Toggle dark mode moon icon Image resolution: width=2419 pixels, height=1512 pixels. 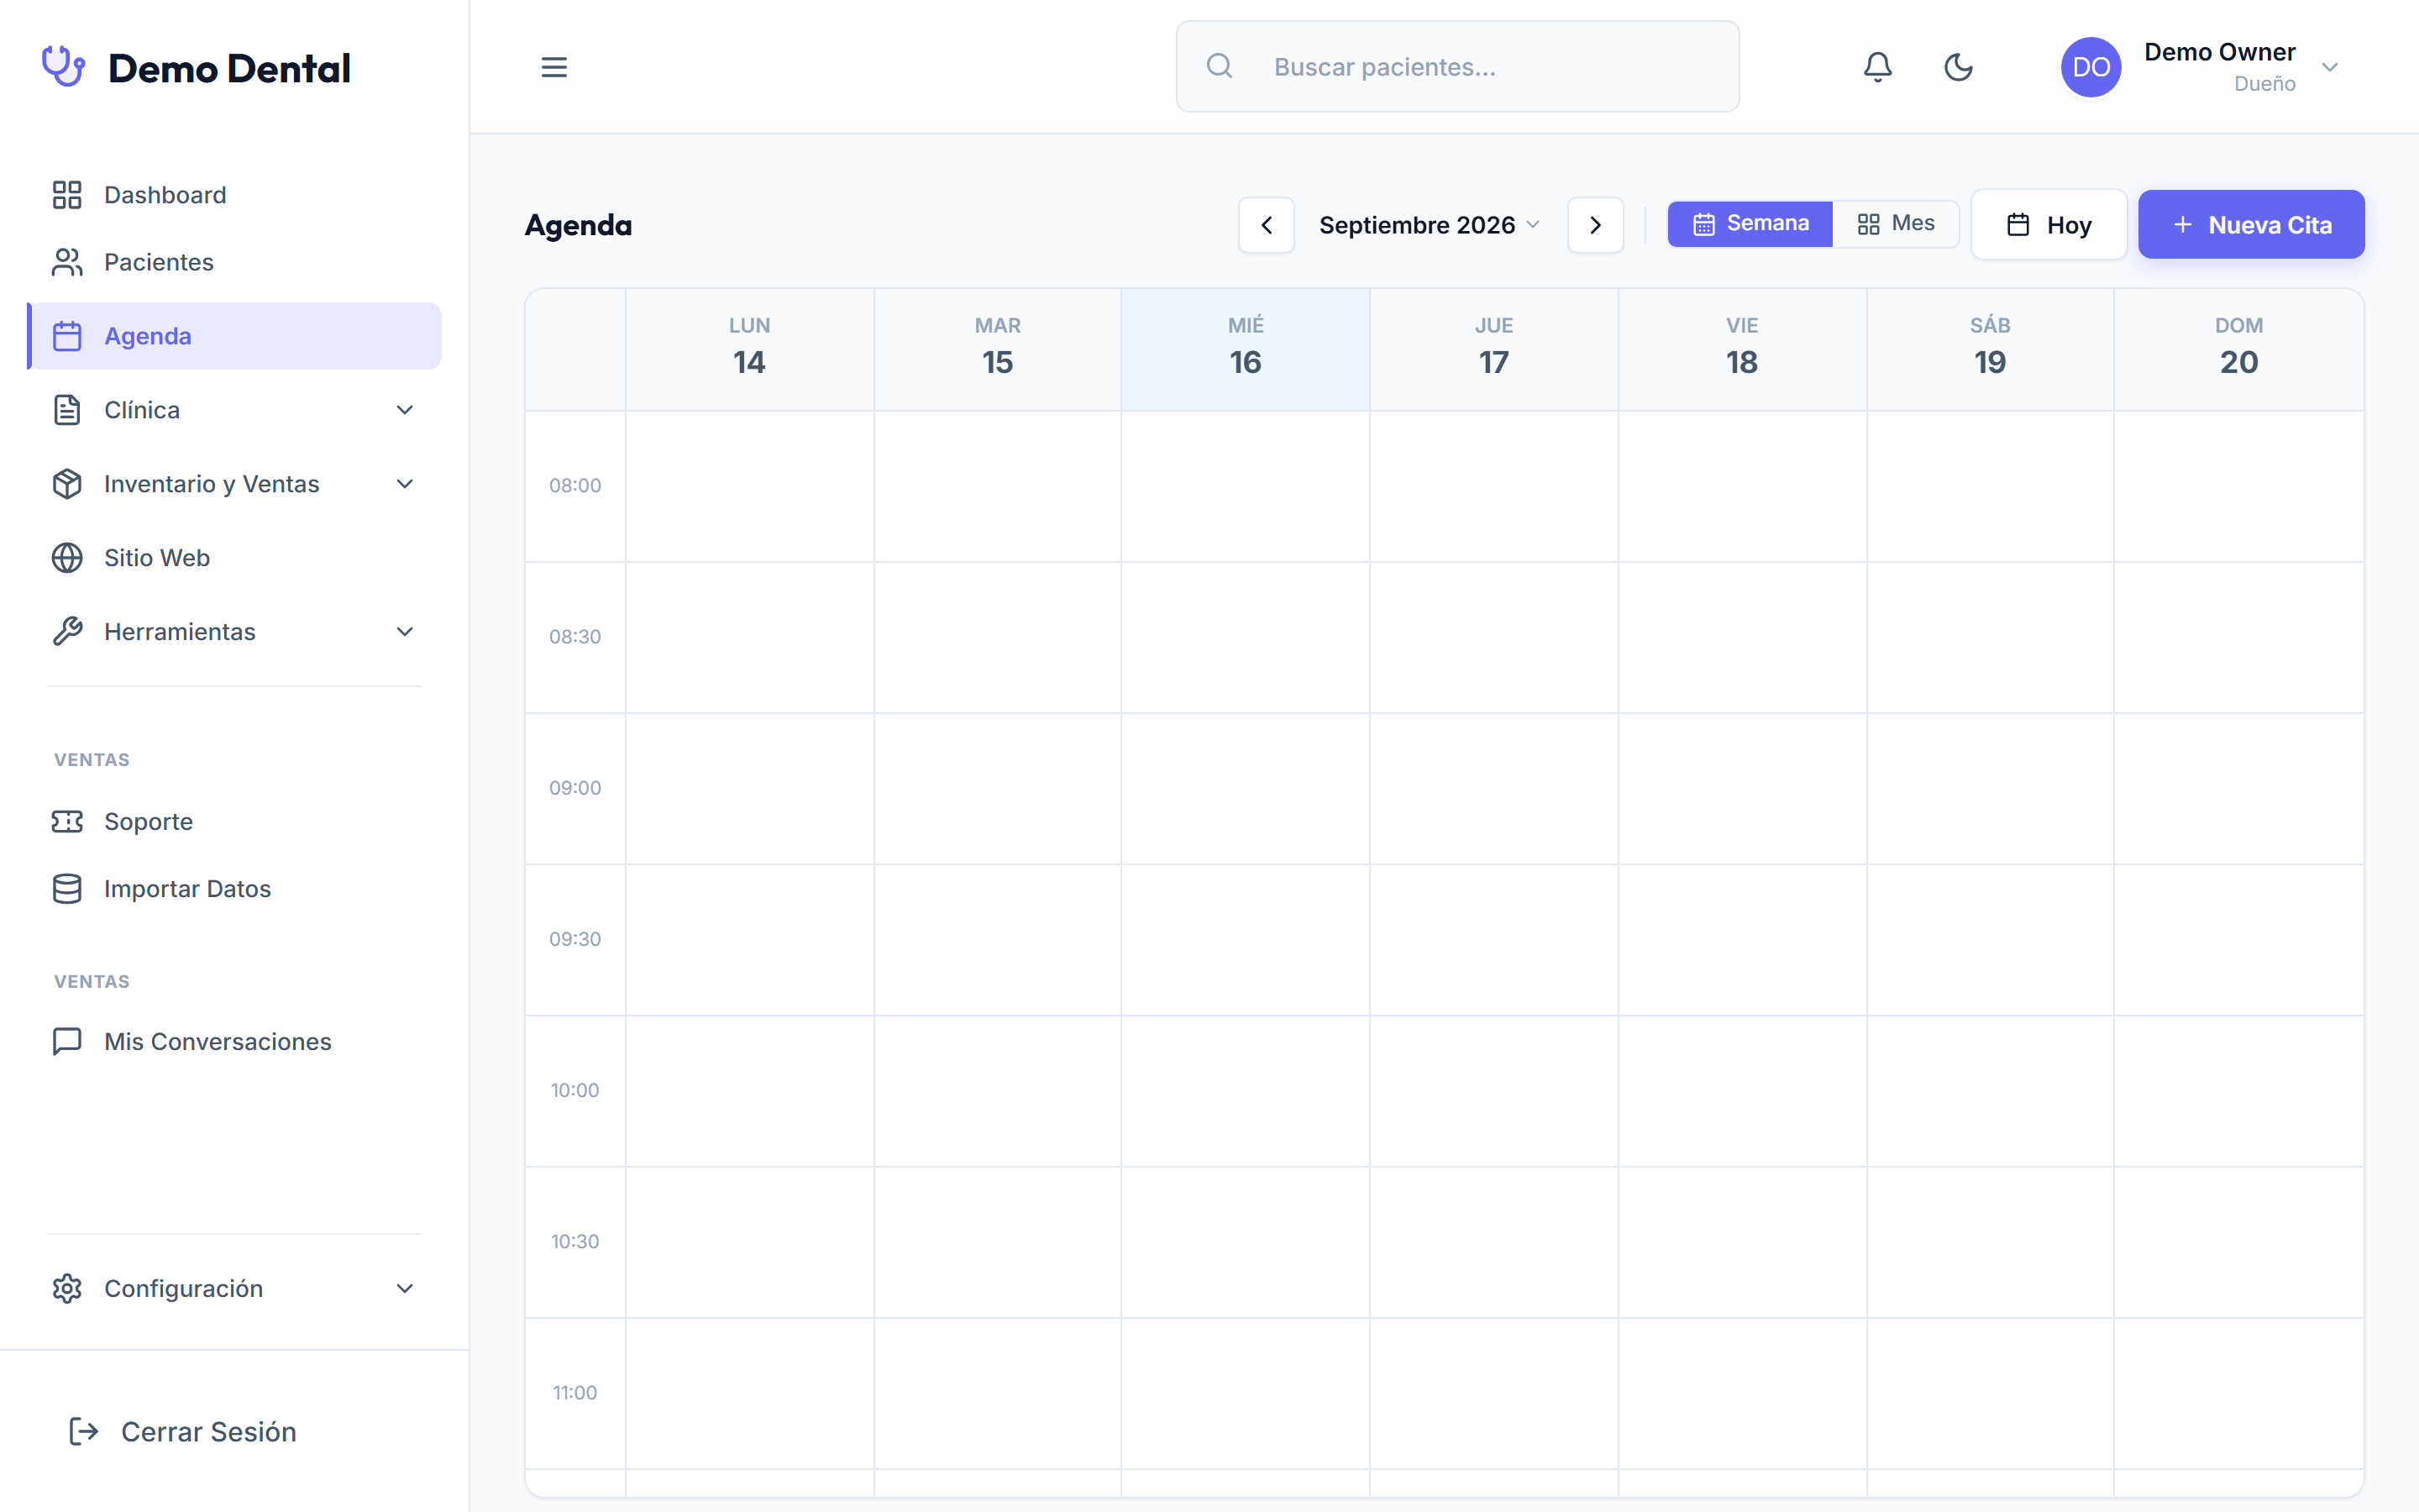click(1958, 67)
